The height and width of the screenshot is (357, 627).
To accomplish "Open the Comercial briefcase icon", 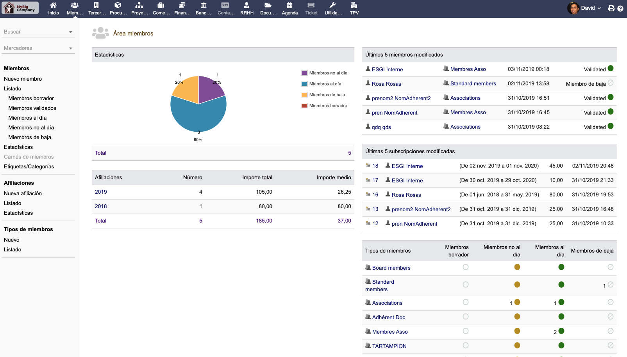I will [161, 5].
